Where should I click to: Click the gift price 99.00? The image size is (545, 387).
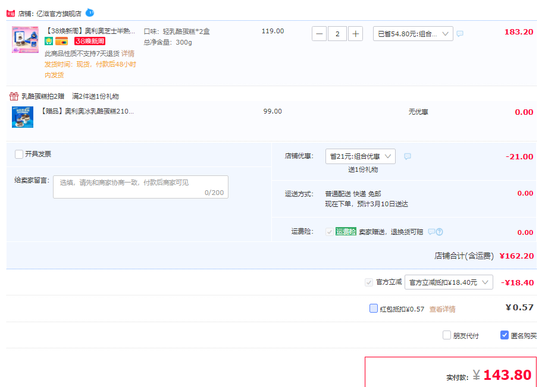pyautogui.click(x=272, y=111)
